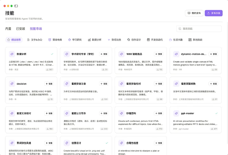
Task: Focus the 搜索技能 search field
Action: [x=199, y=28]
